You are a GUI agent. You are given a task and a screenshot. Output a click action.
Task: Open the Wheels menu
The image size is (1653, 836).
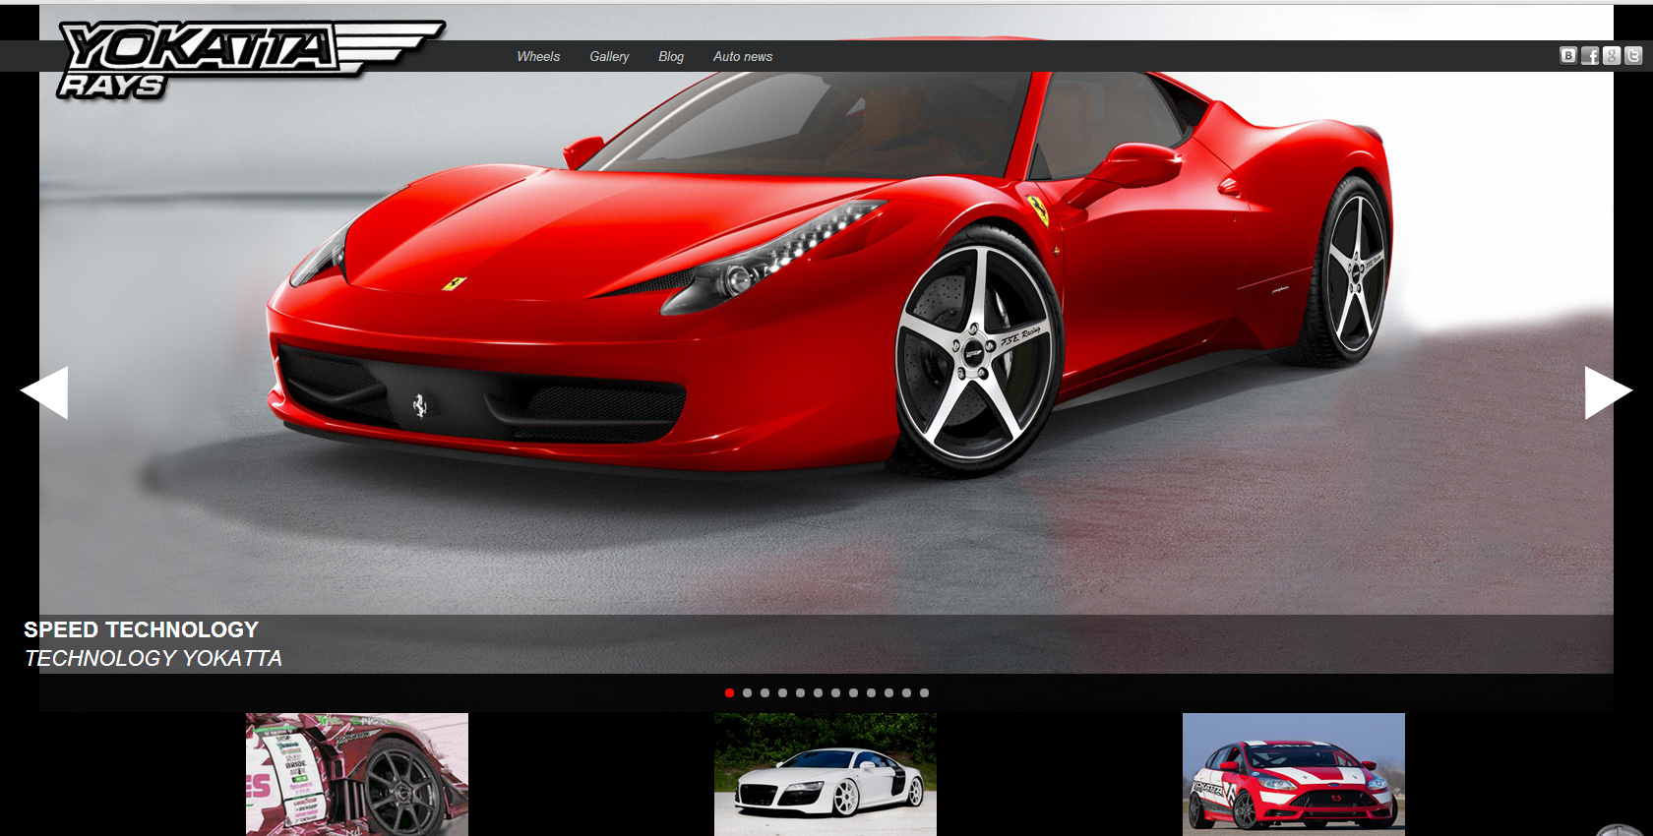pos(538,56)
